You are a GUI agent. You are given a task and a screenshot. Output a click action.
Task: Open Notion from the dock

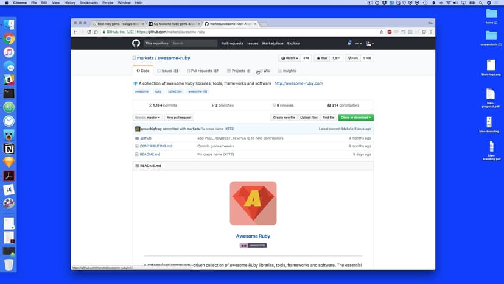coord(9,149)
